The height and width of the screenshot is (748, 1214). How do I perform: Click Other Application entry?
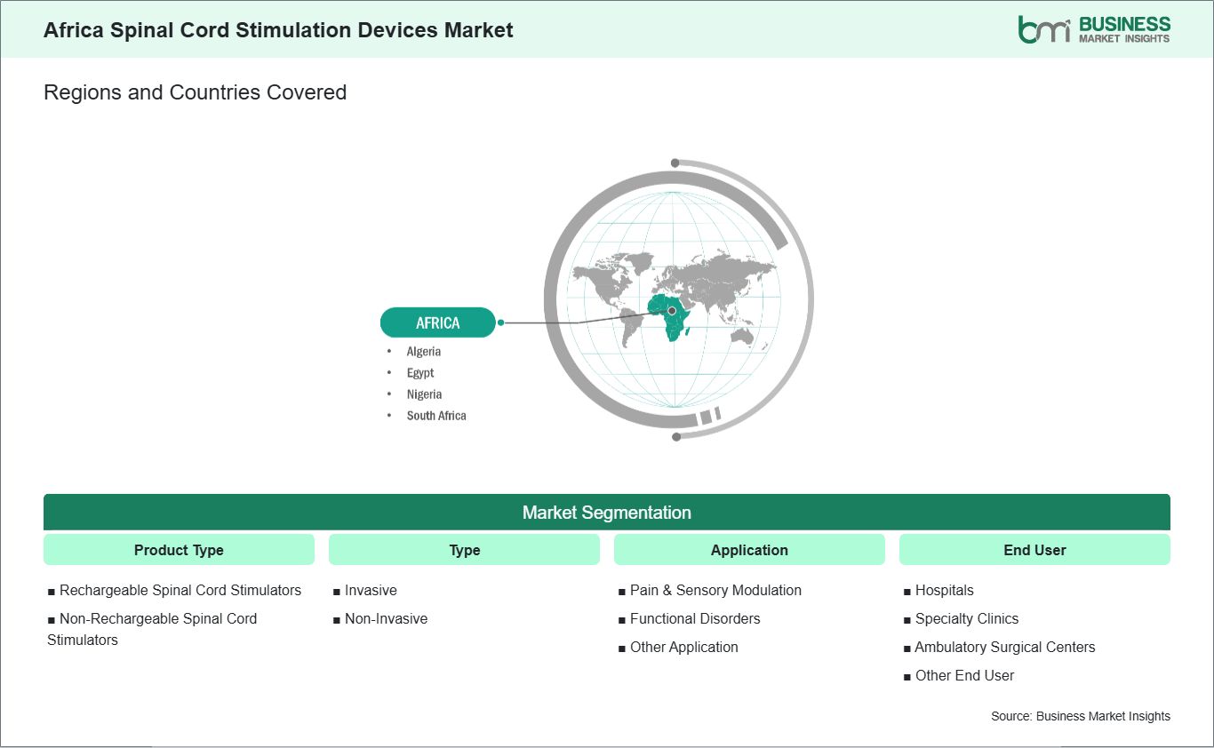click(x=678, y=647)
